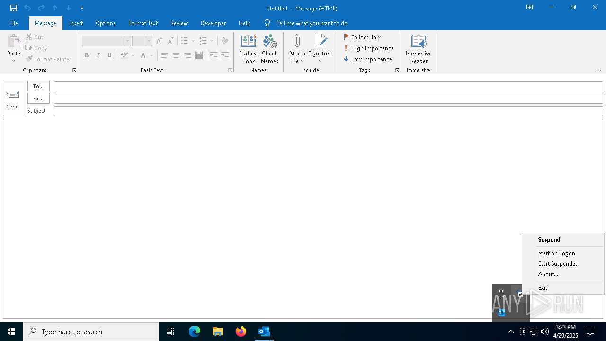Open Tags group dialog launcher

point(397,70)
